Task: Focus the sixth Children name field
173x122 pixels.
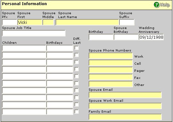Action: coord(24,83)
